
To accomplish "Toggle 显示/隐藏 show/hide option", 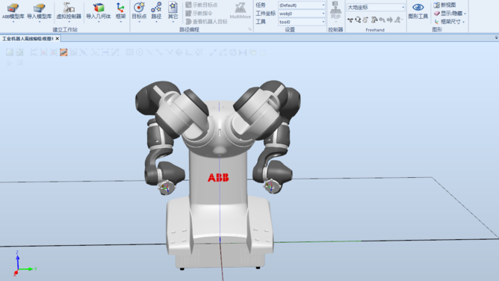I will tap(450, 13).
